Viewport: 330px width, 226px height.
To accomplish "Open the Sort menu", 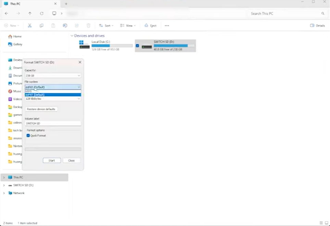I will (x=106, y=26).
